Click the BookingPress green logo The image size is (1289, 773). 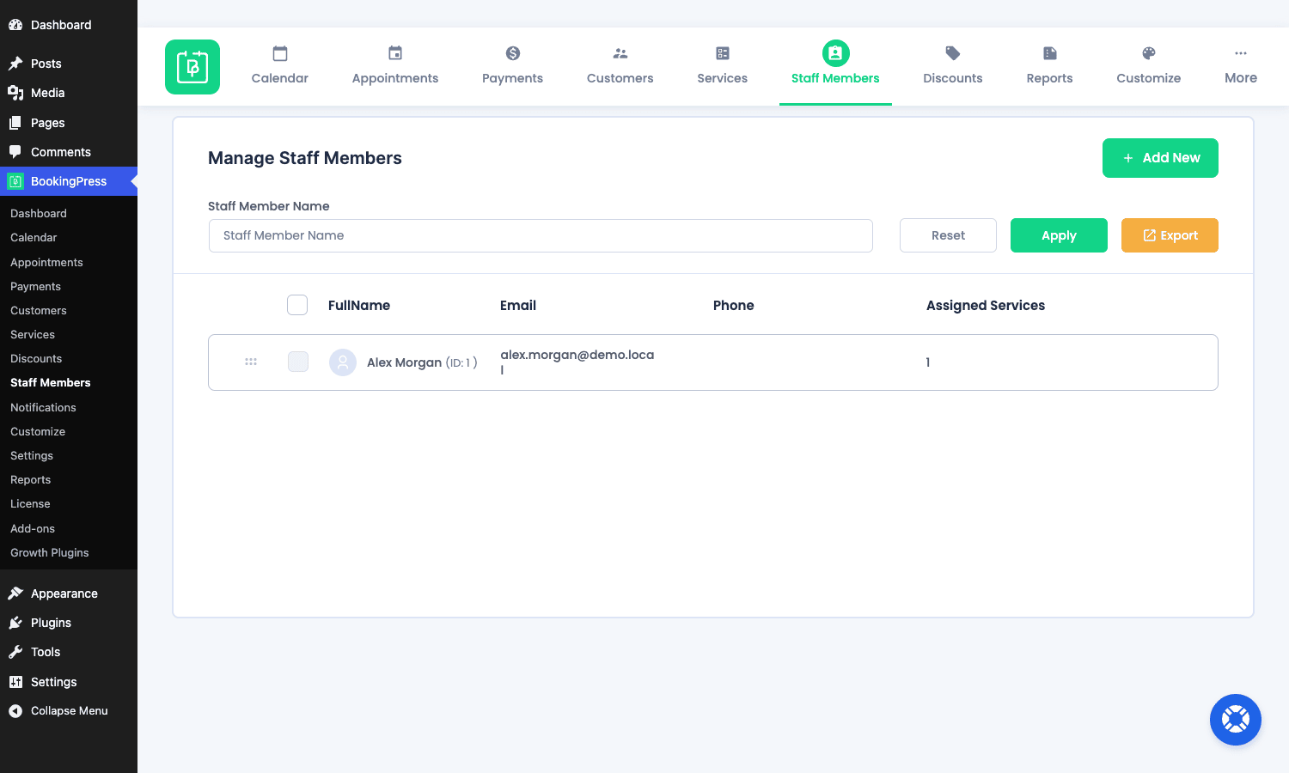point(192,67)
